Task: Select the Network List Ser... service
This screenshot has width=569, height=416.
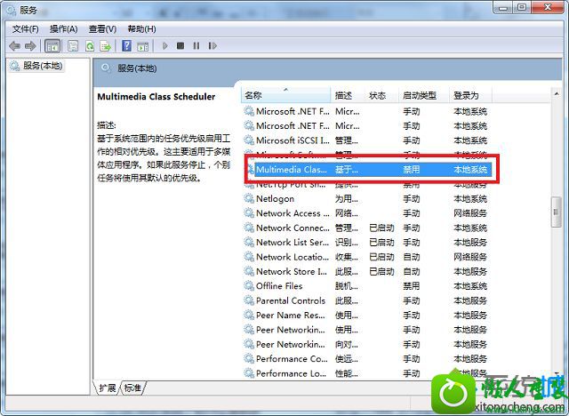Action: point(293,243)
